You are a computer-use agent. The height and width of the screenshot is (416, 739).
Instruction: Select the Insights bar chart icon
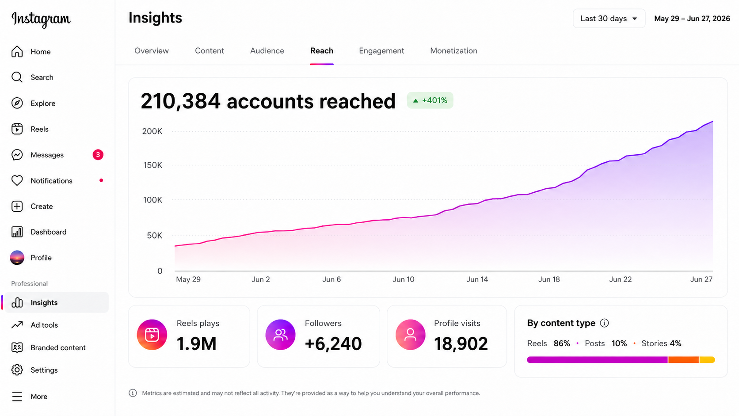pos(17,302)
